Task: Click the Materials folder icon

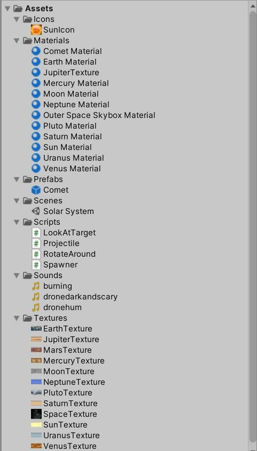Action: pos(27,41)
